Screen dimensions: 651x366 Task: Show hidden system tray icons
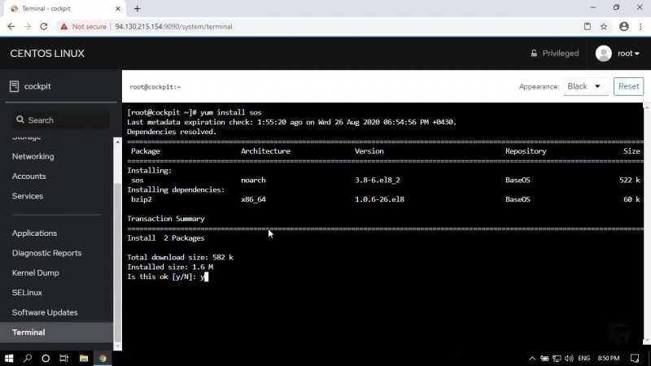(x=532, y=358)
